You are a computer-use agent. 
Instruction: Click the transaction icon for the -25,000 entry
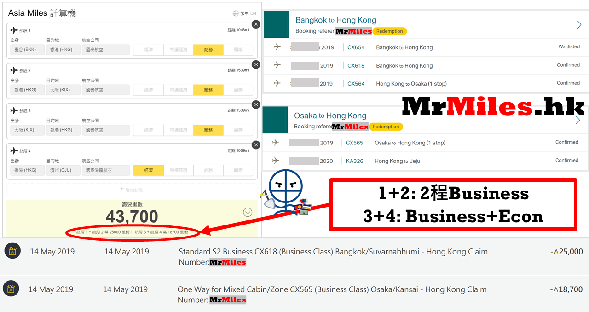point(12,251)
